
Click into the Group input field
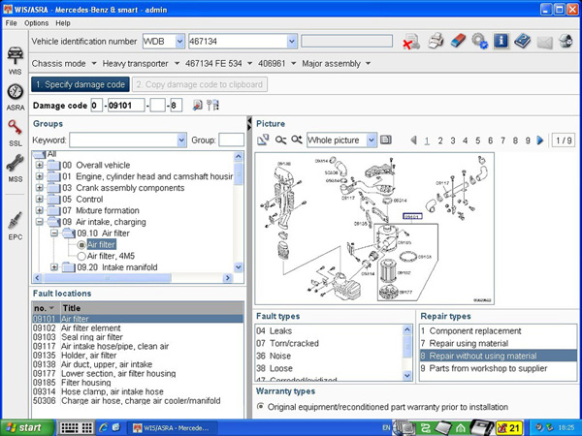pos(231,140)
